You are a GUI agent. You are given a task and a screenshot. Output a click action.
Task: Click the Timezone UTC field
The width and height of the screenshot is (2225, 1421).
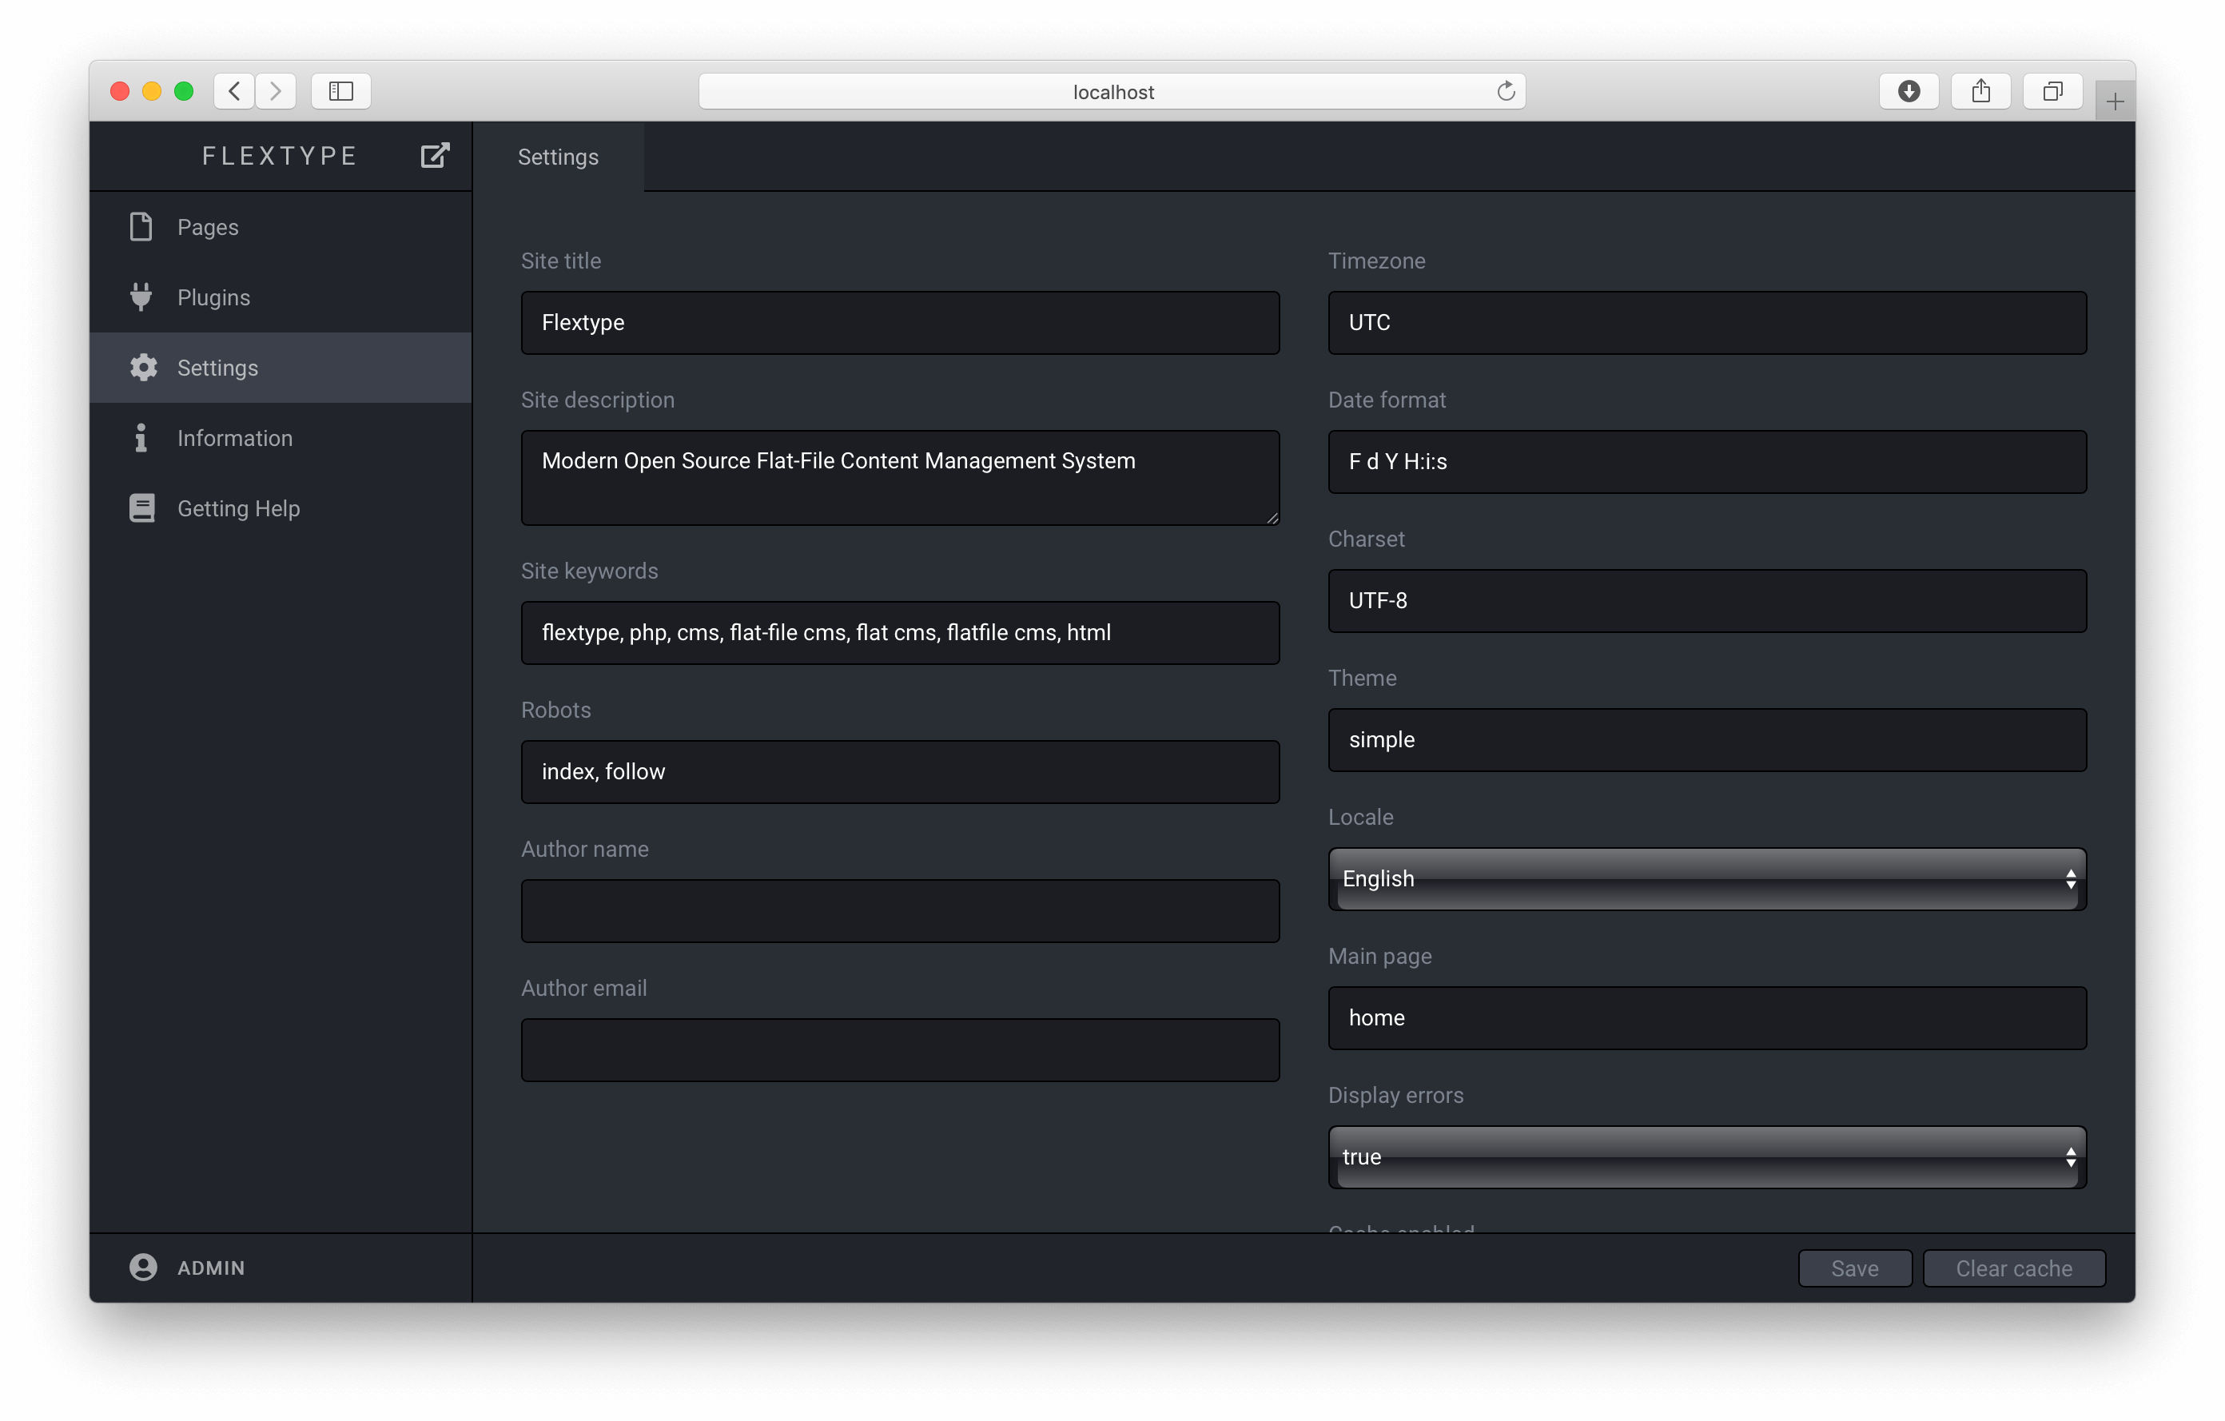pos(1706,322)
